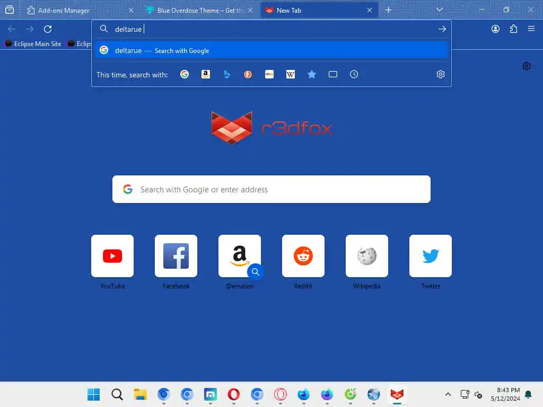Open Windows taskbar search

point(117,394)
